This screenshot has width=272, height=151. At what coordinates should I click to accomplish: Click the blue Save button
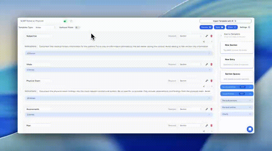pyautogui.click(x=219, y=27)
